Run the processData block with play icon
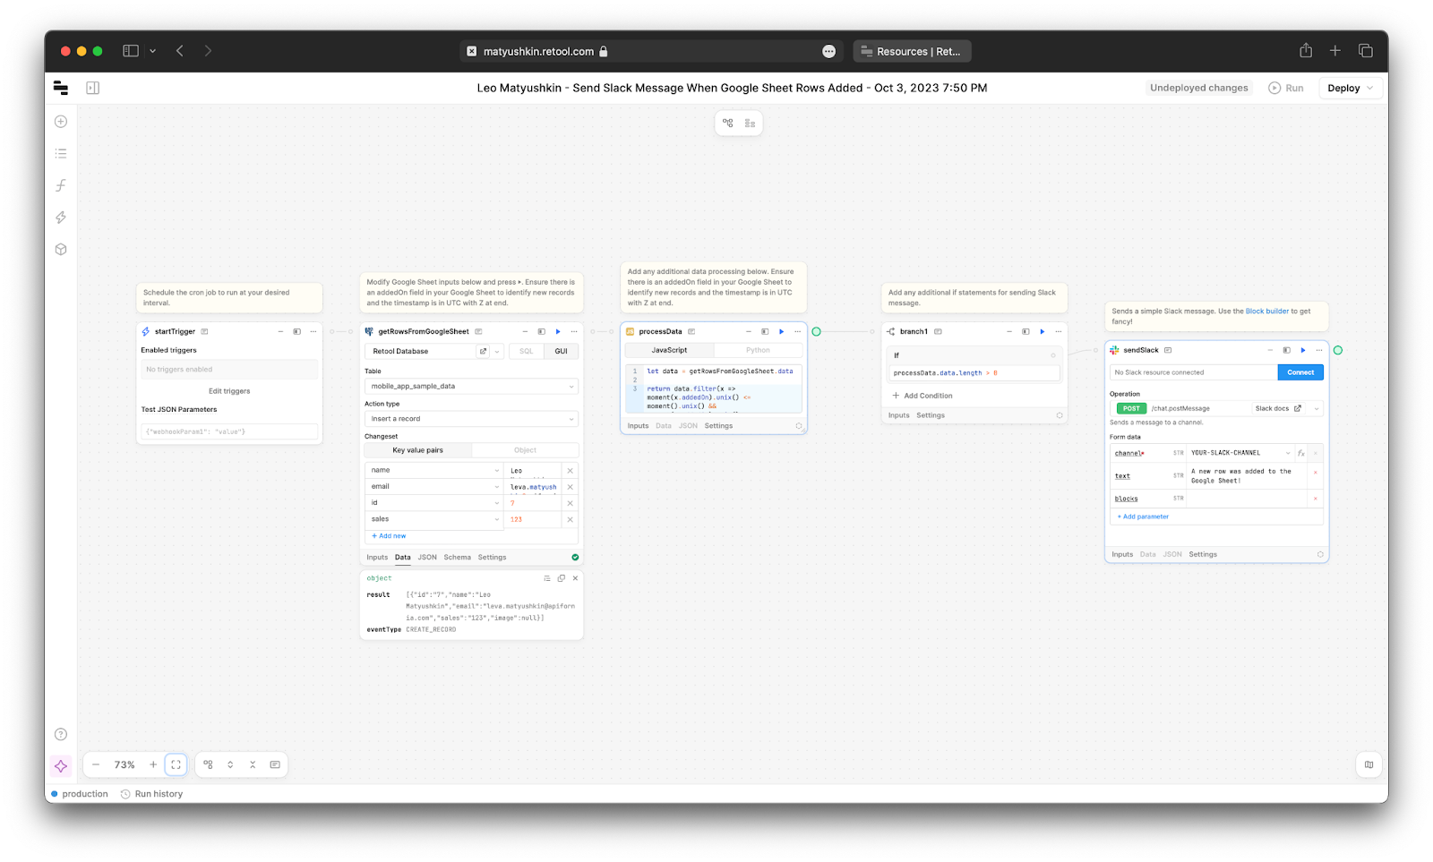Image resolution: width=1433 pixels, height=862 pixels. [x=781, y=332]
